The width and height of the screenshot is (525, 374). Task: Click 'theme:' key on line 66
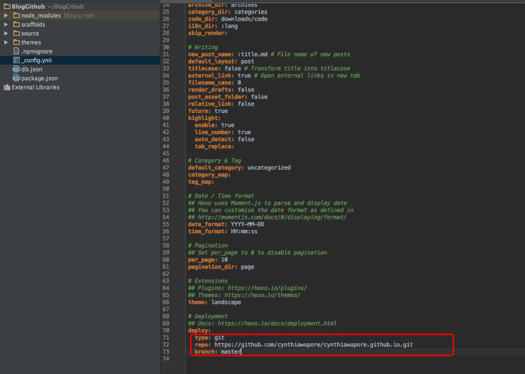pyautogui.click(x=198, y=302)
